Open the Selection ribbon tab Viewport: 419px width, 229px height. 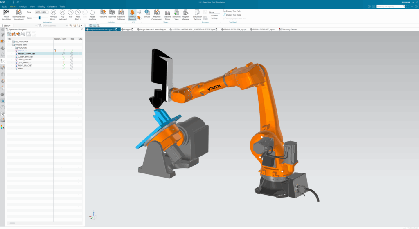click(52, 7)
